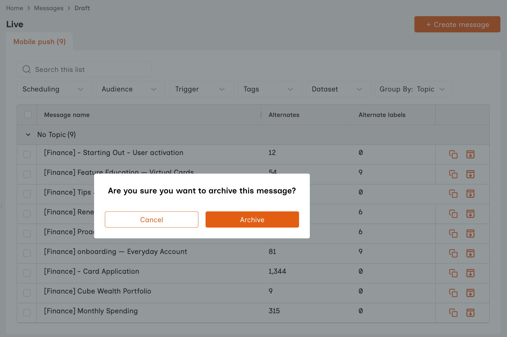Viewport: 507px width, 337px height.
Task: Check the Starting Out - User activation row
Action: pos(27,154)
